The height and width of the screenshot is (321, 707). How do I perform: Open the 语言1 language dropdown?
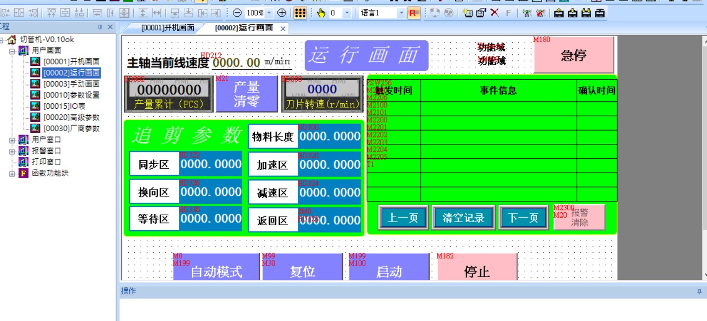point(401,13)
